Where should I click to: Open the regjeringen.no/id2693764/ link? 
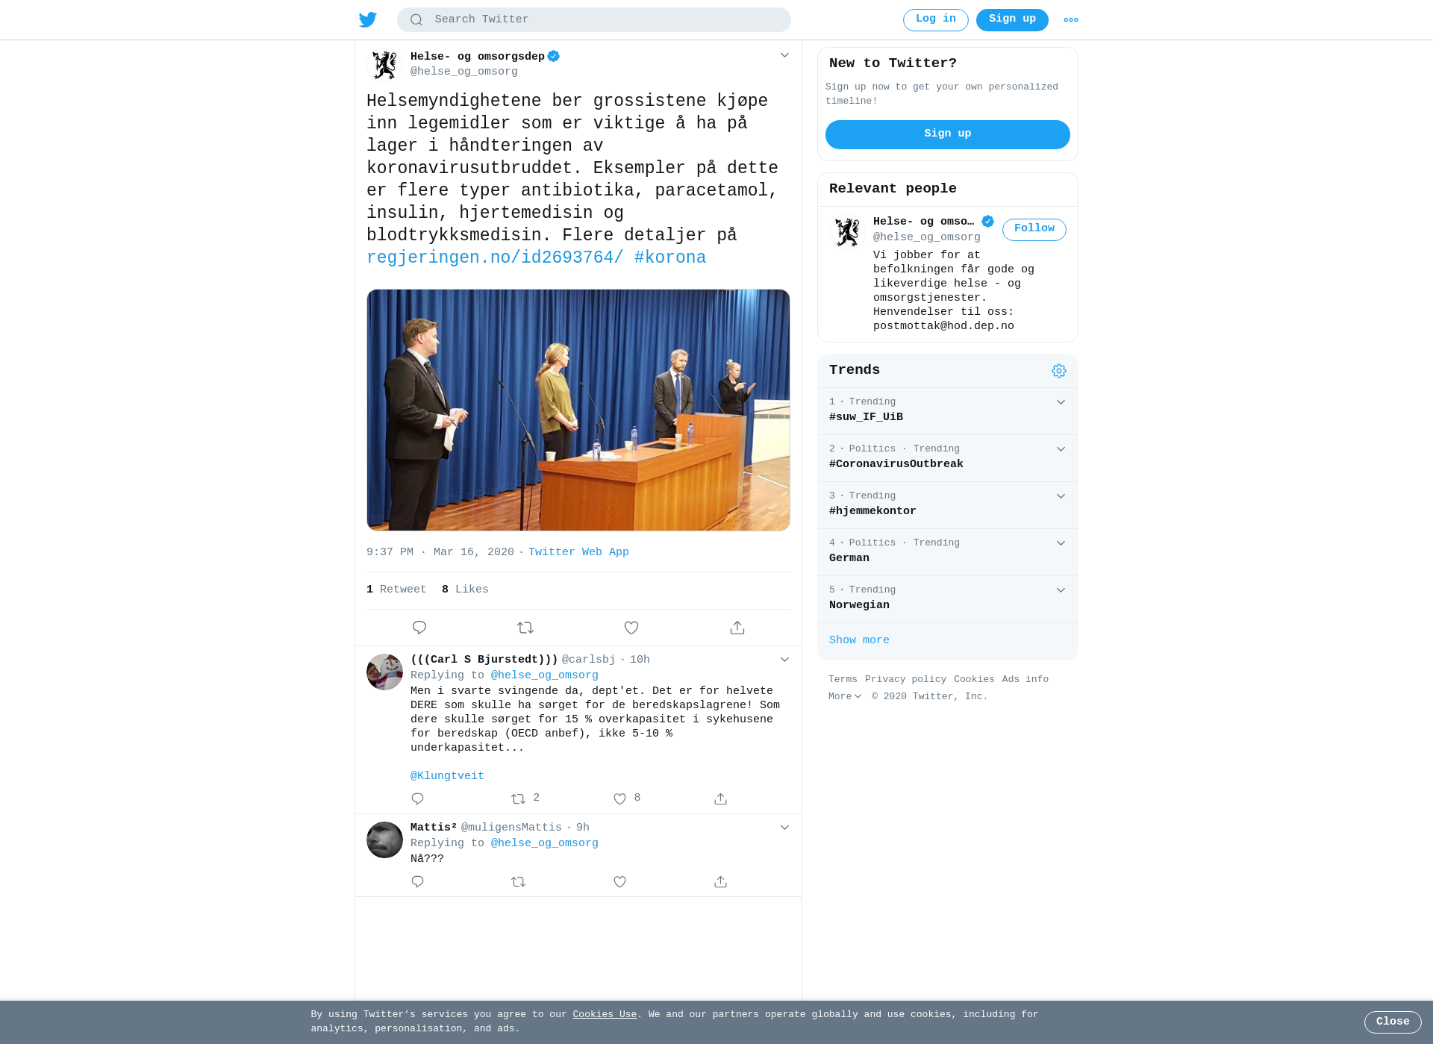pyautogui.click(x=495, y=257)
